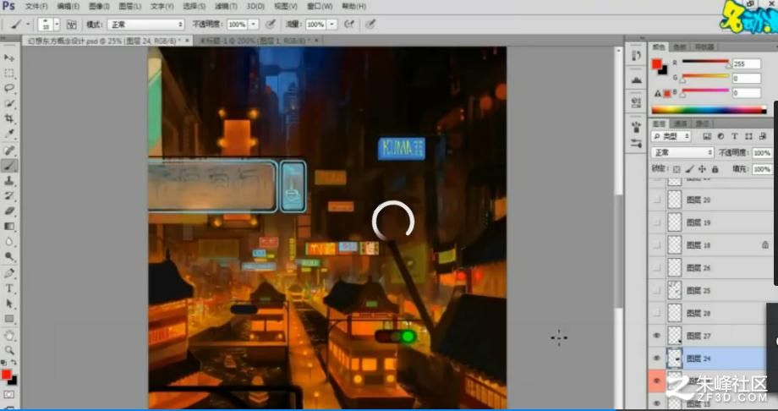Open 图层(L) menu
Viewport: 778px width, 411px height.
click(130, 7)
